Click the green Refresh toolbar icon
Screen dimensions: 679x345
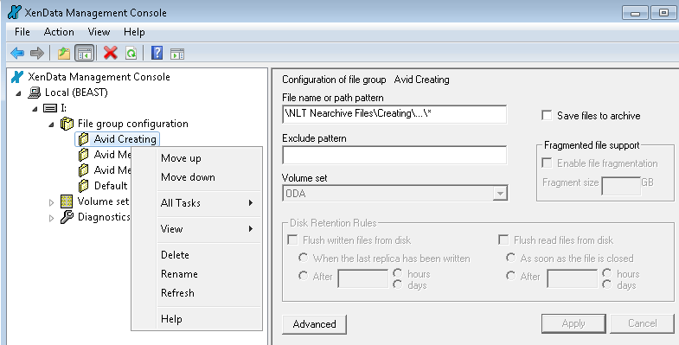click(131, 54)
